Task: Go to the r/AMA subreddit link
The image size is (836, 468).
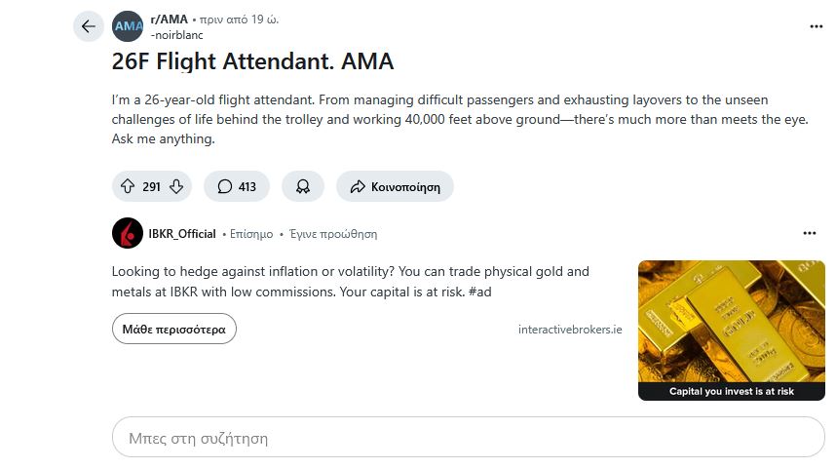Action: pos(169,19)
